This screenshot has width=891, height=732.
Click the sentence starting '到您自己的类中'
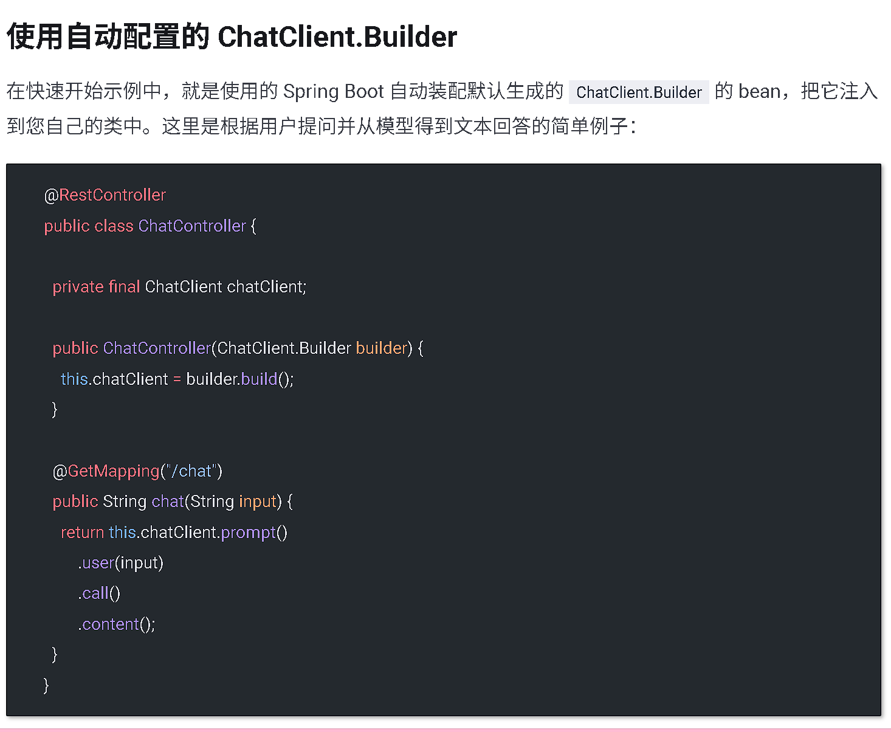pos(321,126)
